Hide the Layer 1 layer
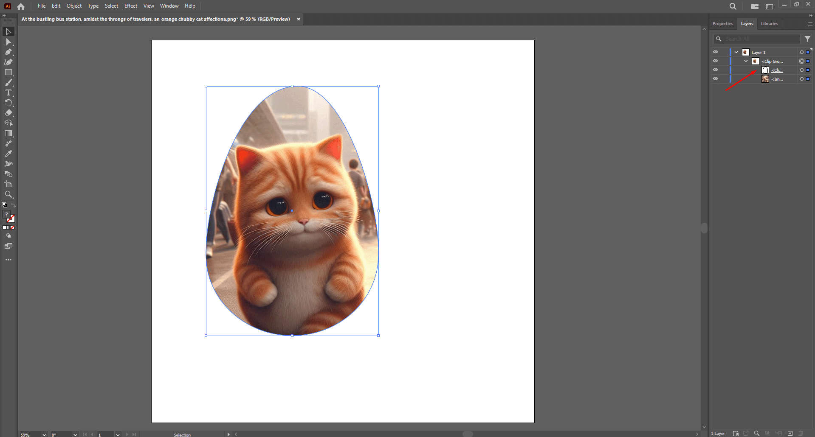This screenshot has height=437, width=815. (716, 52)
